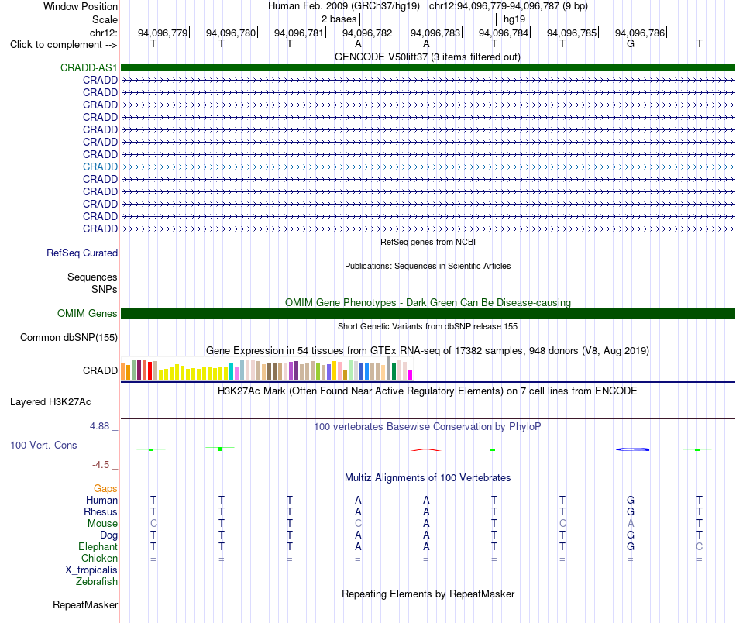
Task: Click the Elephant species label
Action: coord(98,547)
